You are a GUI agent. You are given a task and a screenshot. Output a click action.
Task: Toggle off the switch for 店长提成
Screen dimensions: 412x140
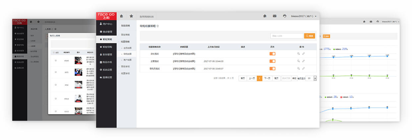click(x=272, y=54)
